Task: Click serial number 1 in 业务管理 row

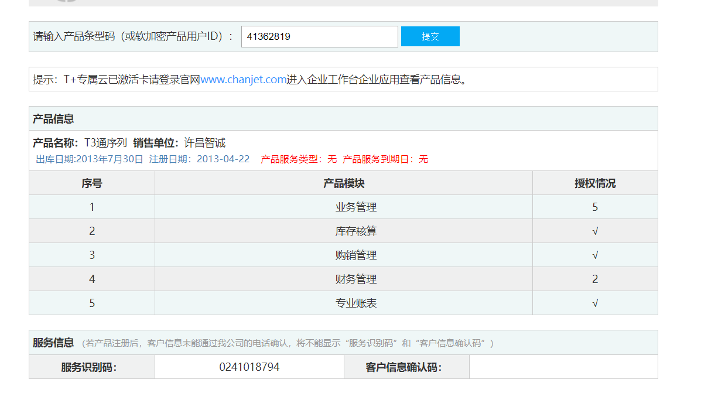Action: coord(92,207)
